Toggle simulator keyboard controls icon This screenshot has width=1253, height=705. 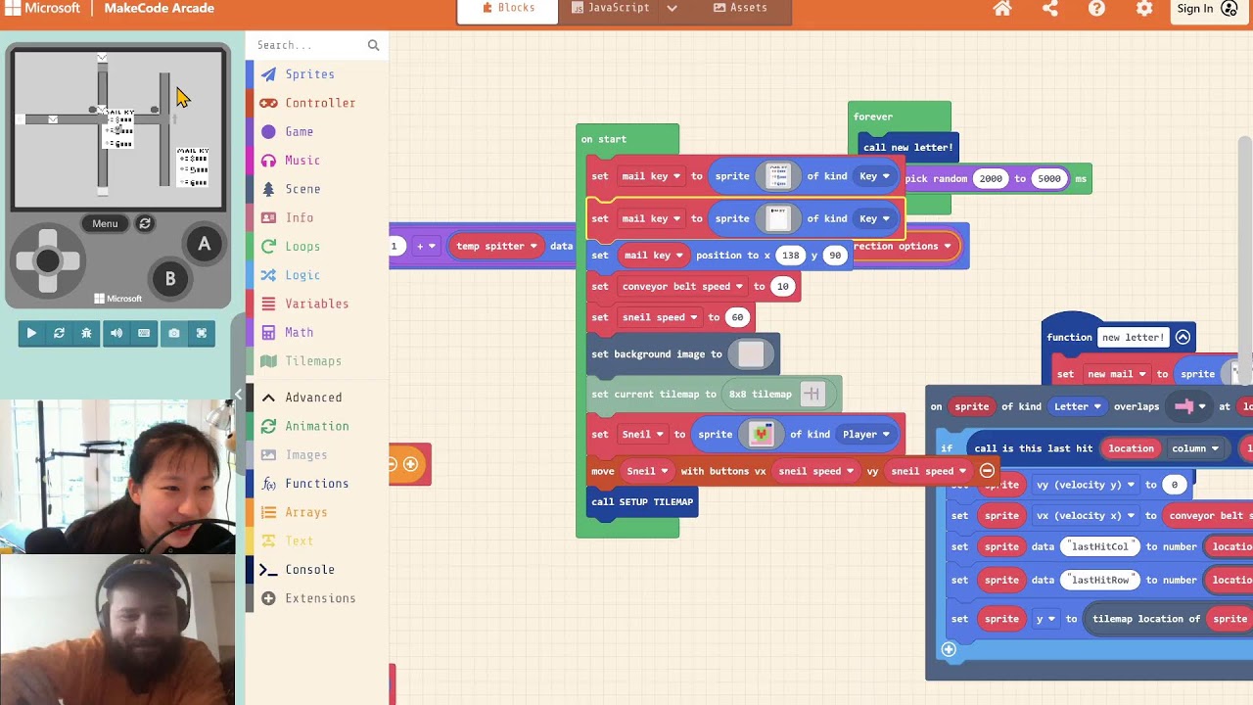pos(144,333)
